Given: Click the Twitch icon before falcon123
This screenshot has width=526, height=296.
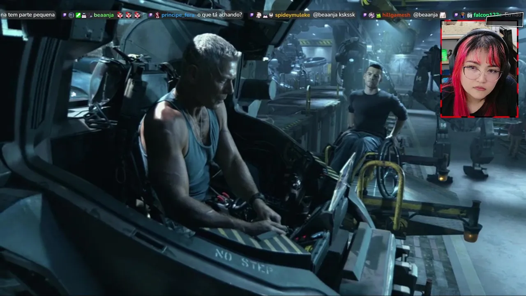Looking at the screenshot, I should coord(456,15).
